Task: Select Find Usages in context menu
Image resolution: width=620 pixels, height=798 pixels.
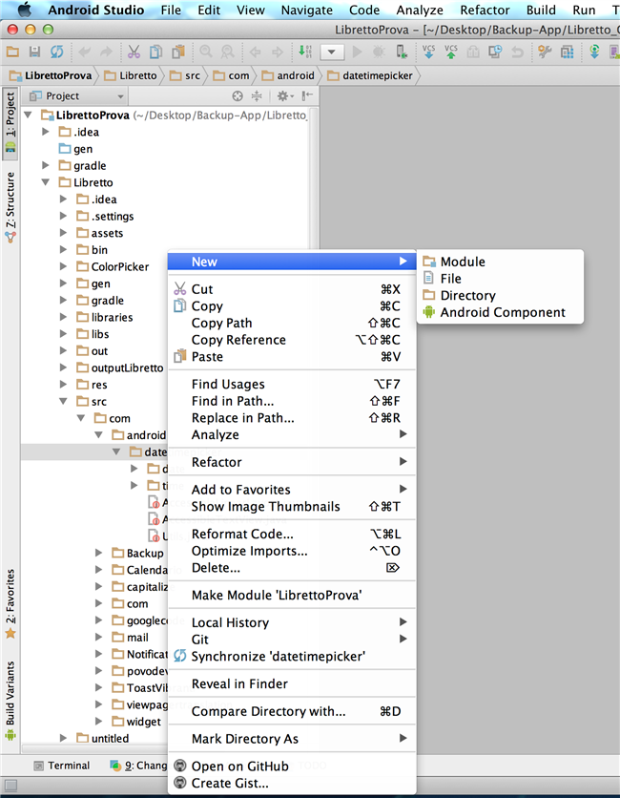Action: click(292, 384)
